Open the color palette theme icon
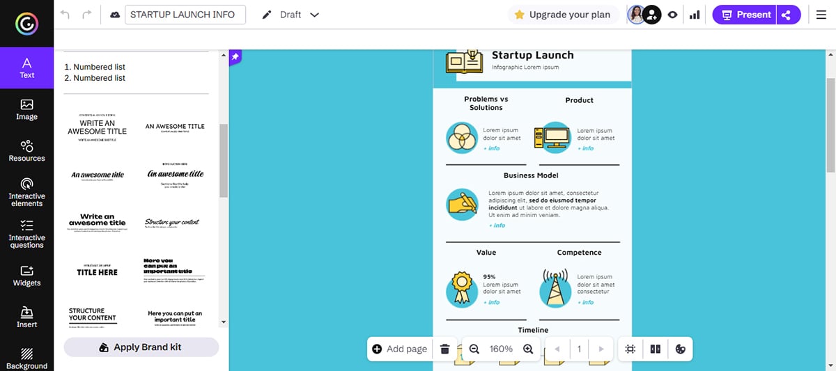The image size is (836, 371). coord(681,349)
